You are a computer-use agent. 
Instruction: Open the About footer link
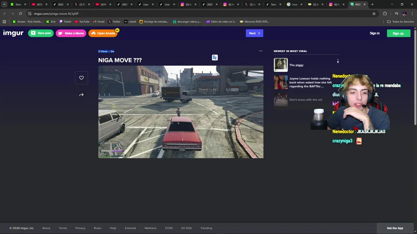pyautogui.click(x=46, y=228)
